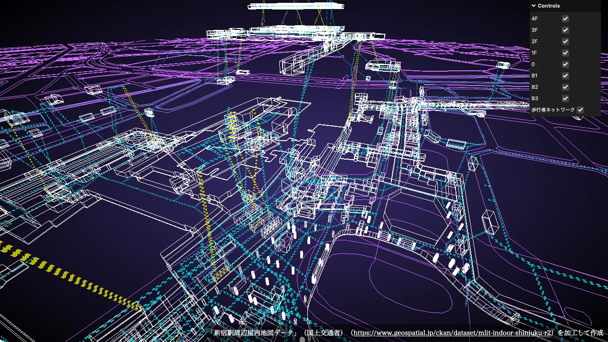
Task: Collapse the Controls panel via its chevron
Action: (533, 6)
